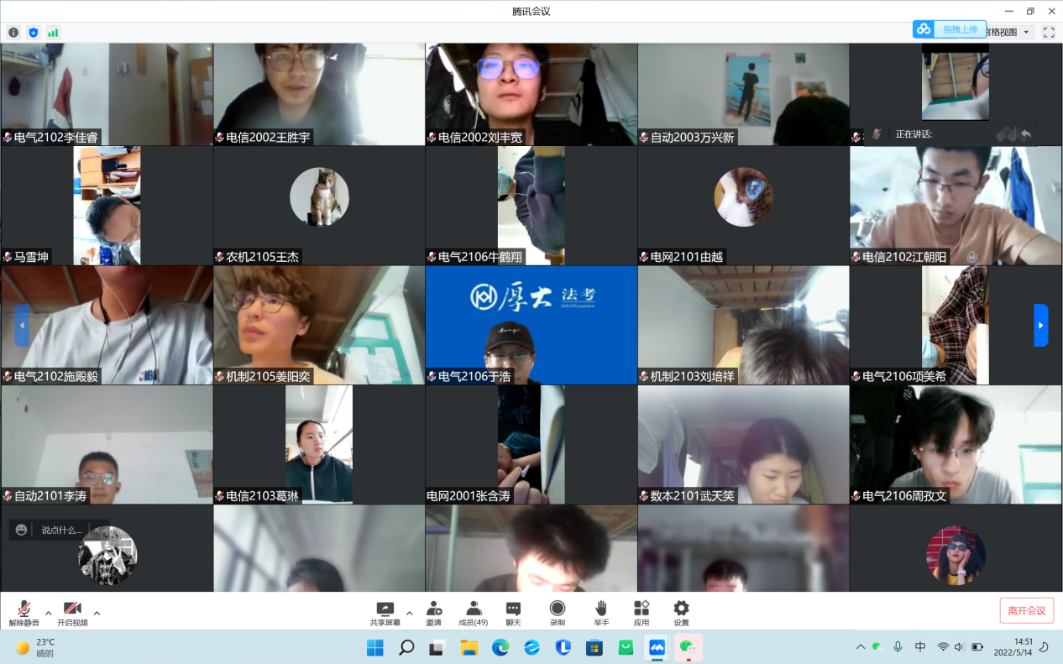The image size is (1063, 664).
Task: Show hidden tray icons with the chevron
Action: coord(860,647)
